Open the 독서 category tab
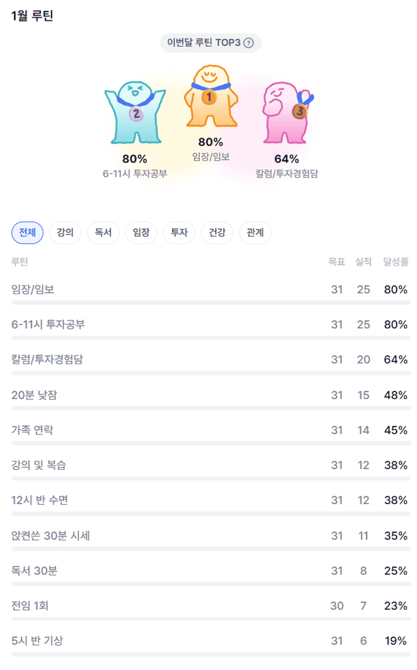The width and height of the screenshot is (417, 670). [x=103, y=233]
